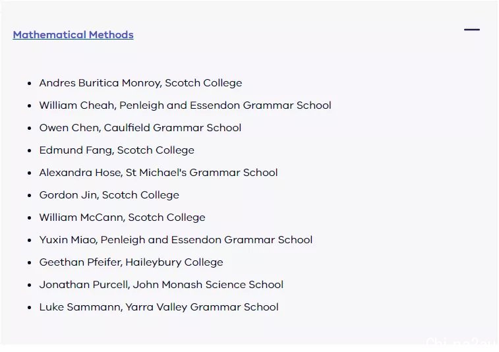Select the Luke Sammann list entry
This screenshot has width=499, height=352.
tap(159, 307)
